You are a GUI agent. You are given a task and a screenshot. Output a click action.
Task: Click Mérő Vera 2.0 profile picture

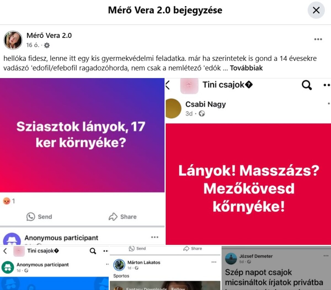pos(13,40)
